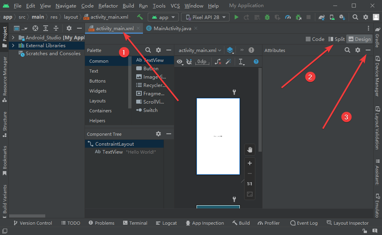
Task: Zoom in with the plus button
Action: (x=250, y=163)
